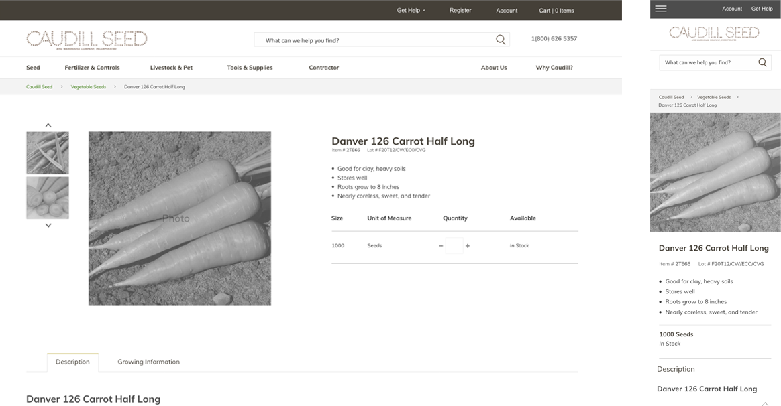The height and width of the screenshot is (406, 781).
Task: Open the Contractor menu
Action: click(x=324, y=68)
